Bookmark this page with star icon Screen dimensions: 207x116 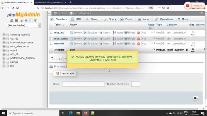pos(168,8)
